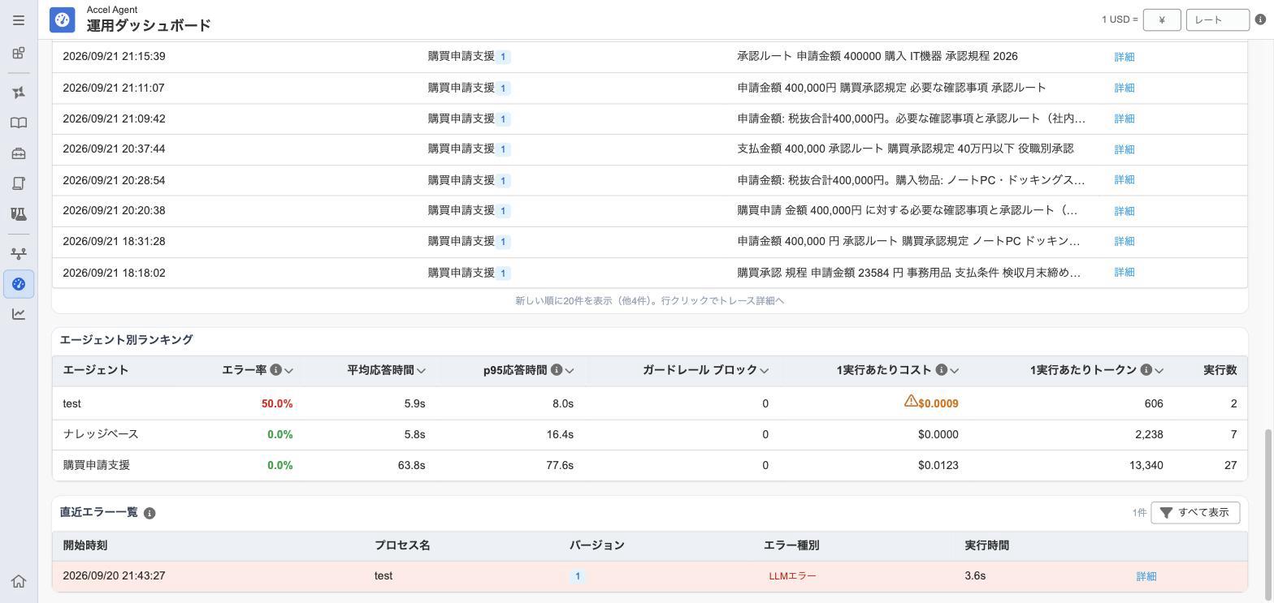This screenshot has width=1274, height=603.
Task: Sort by p95応答時間 using its chevron
Action: (x=570, y=371)
